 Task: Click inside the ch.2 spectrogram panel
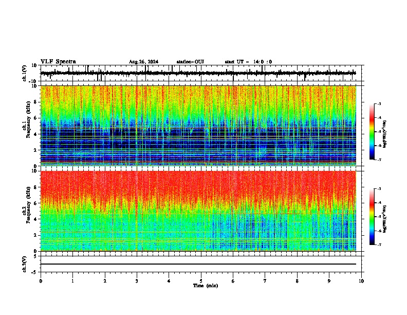(x=198, y=211)
